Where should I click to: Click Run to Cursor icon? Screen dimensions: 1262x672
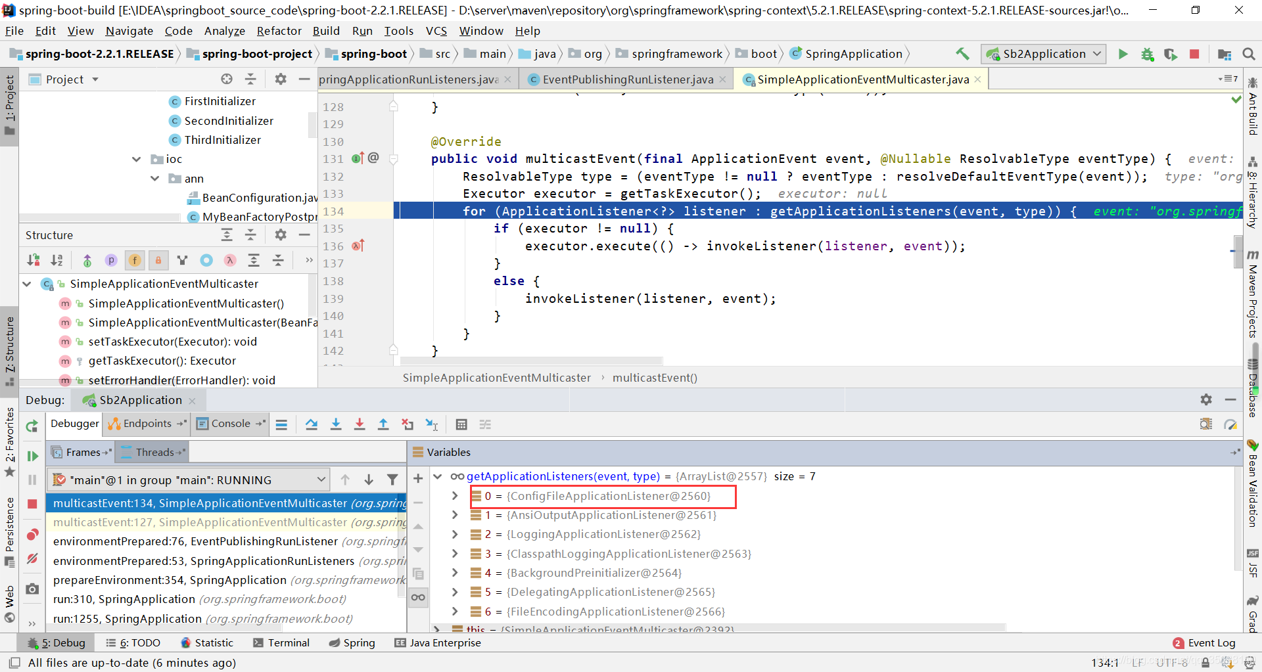431,424
